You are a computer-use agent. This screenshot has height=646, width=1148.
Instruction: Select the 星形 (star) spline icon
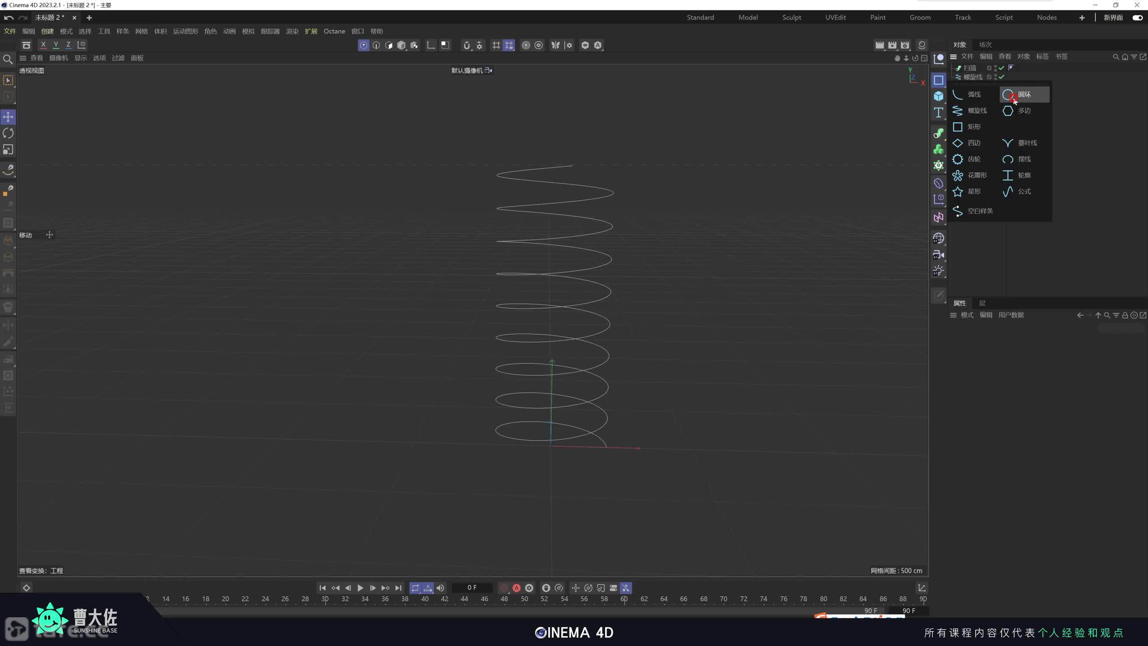pyautogui.click(x=957, y=192)
